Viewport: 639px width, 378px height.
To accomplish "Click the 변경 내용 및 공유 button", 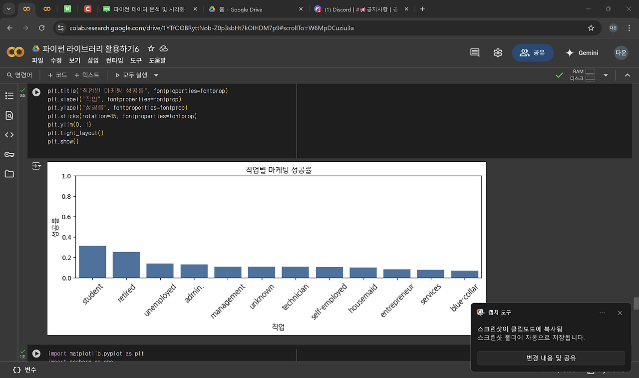I will point(551,358).
